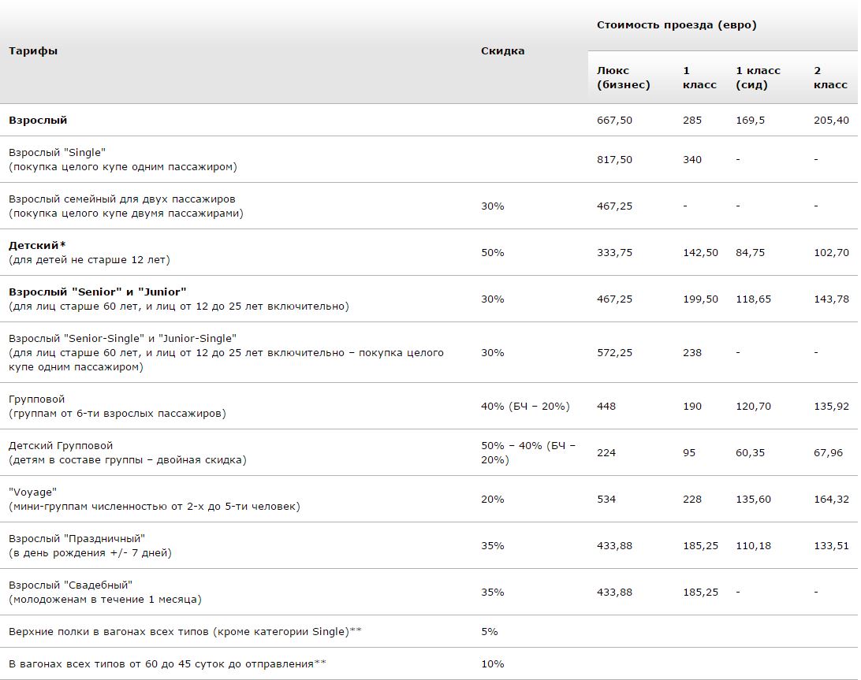The width and height of the screenshot is (861, 680).
Task: Click the 10% early booking discount
Action: click(493, 664)
